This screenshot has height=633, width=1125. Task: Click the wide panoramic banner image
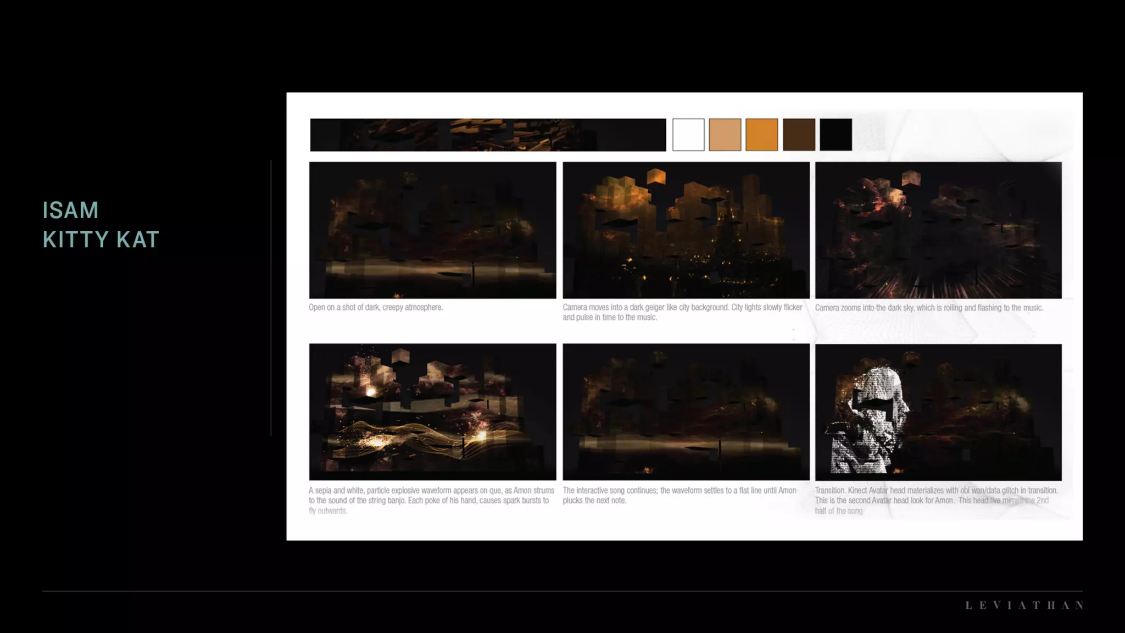[488, 135]
